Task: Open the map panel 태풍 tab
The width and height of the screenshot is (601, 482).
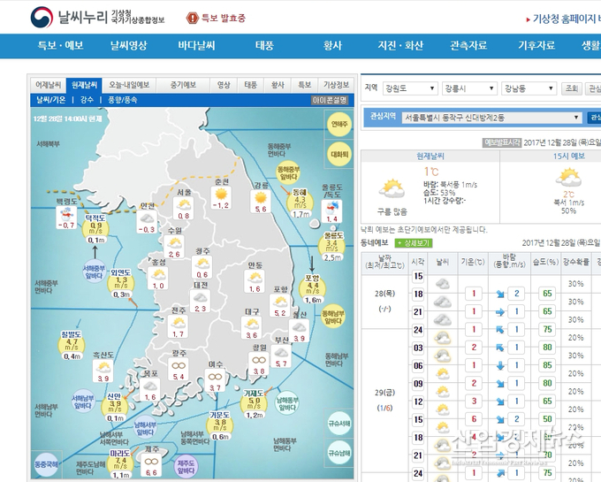Action: [251, 85]
